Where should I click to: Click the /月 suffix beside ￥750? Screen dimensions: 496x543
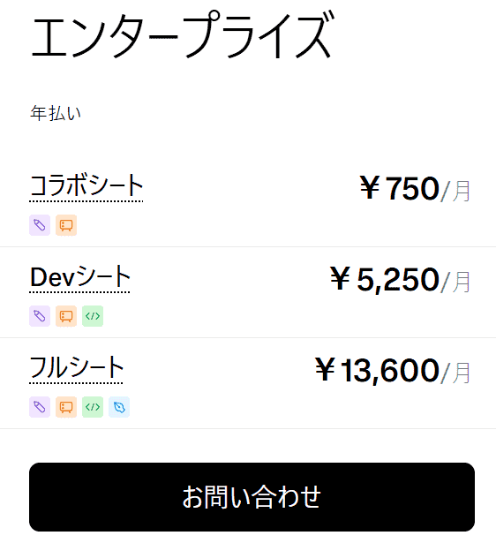tap(455, 191)
